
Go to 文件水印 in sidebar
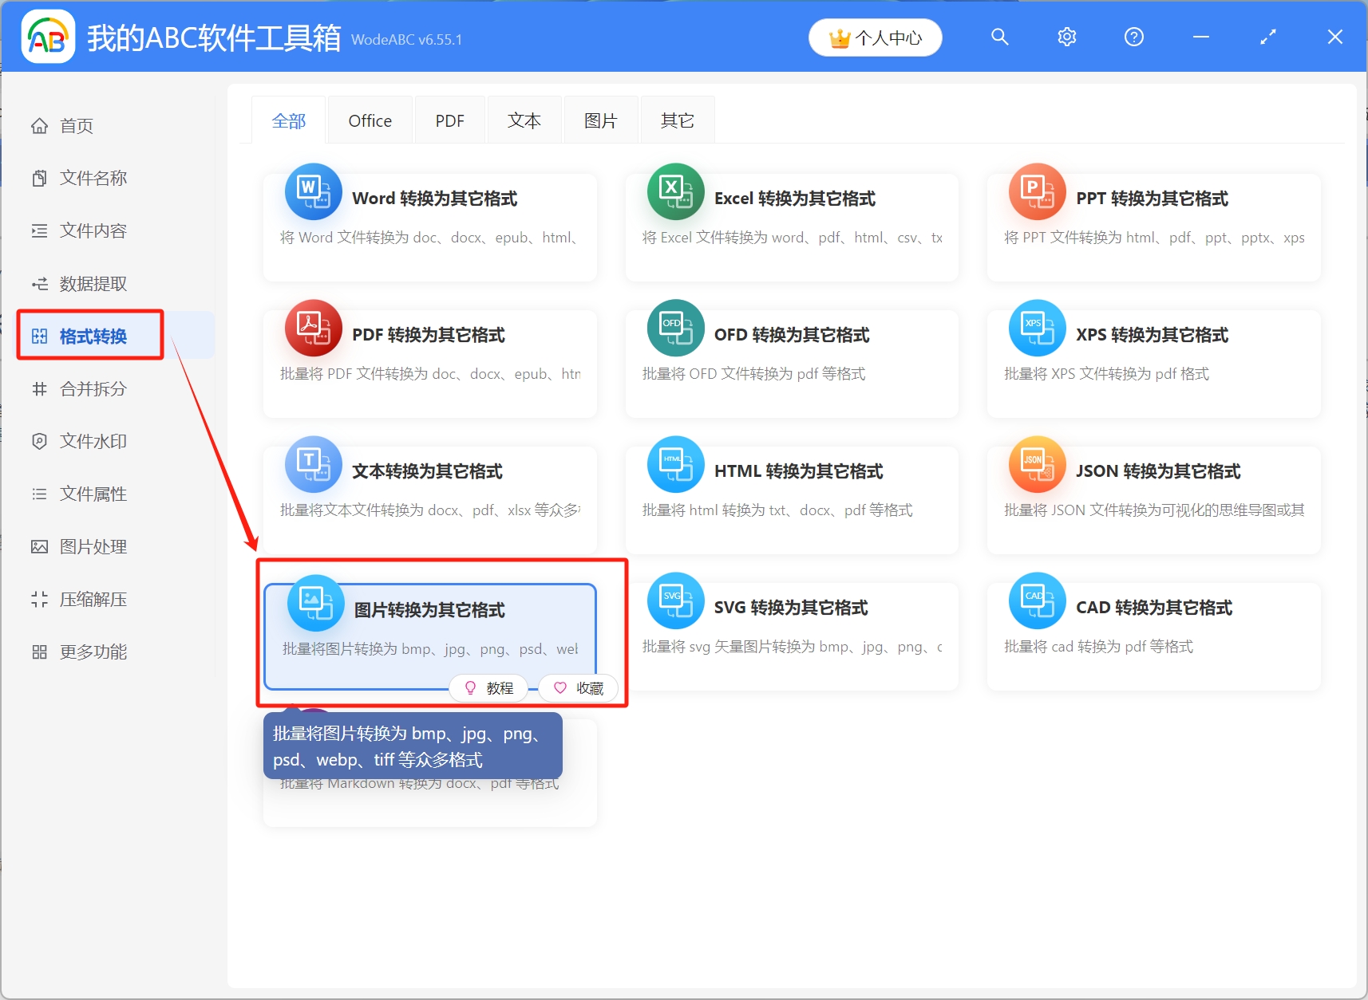pyautogui.click(x=93, y=442)
